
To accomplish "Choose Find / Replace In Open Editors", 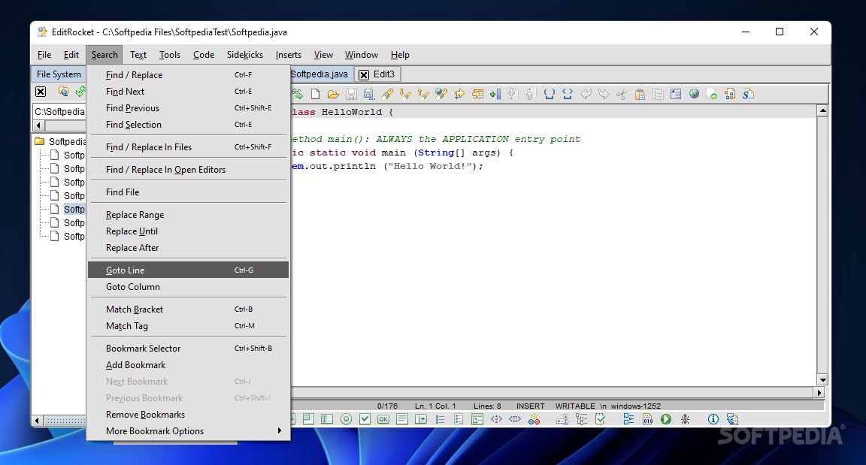I will coord(188,170).
